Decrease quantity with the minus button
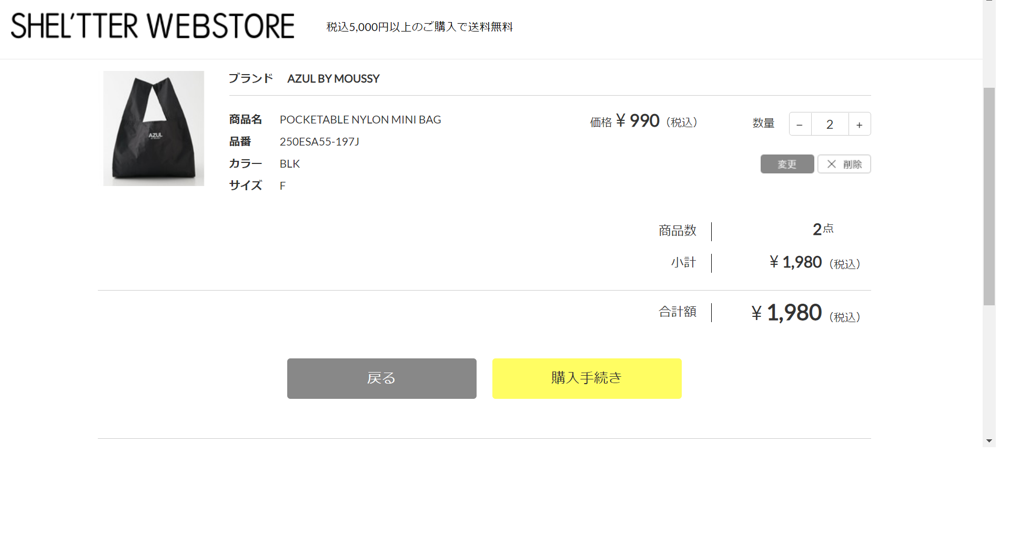The height and width of the screenshot is (536, 1010). click(x=800, y=124)
